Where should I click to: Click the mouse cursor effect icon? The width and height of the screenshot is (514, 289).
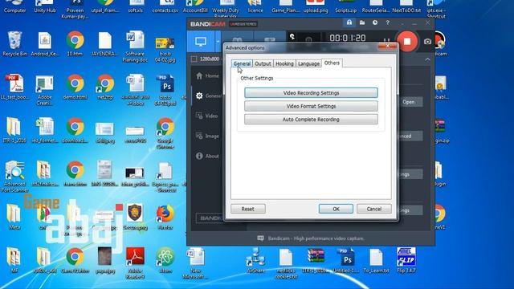click(292, 38)
